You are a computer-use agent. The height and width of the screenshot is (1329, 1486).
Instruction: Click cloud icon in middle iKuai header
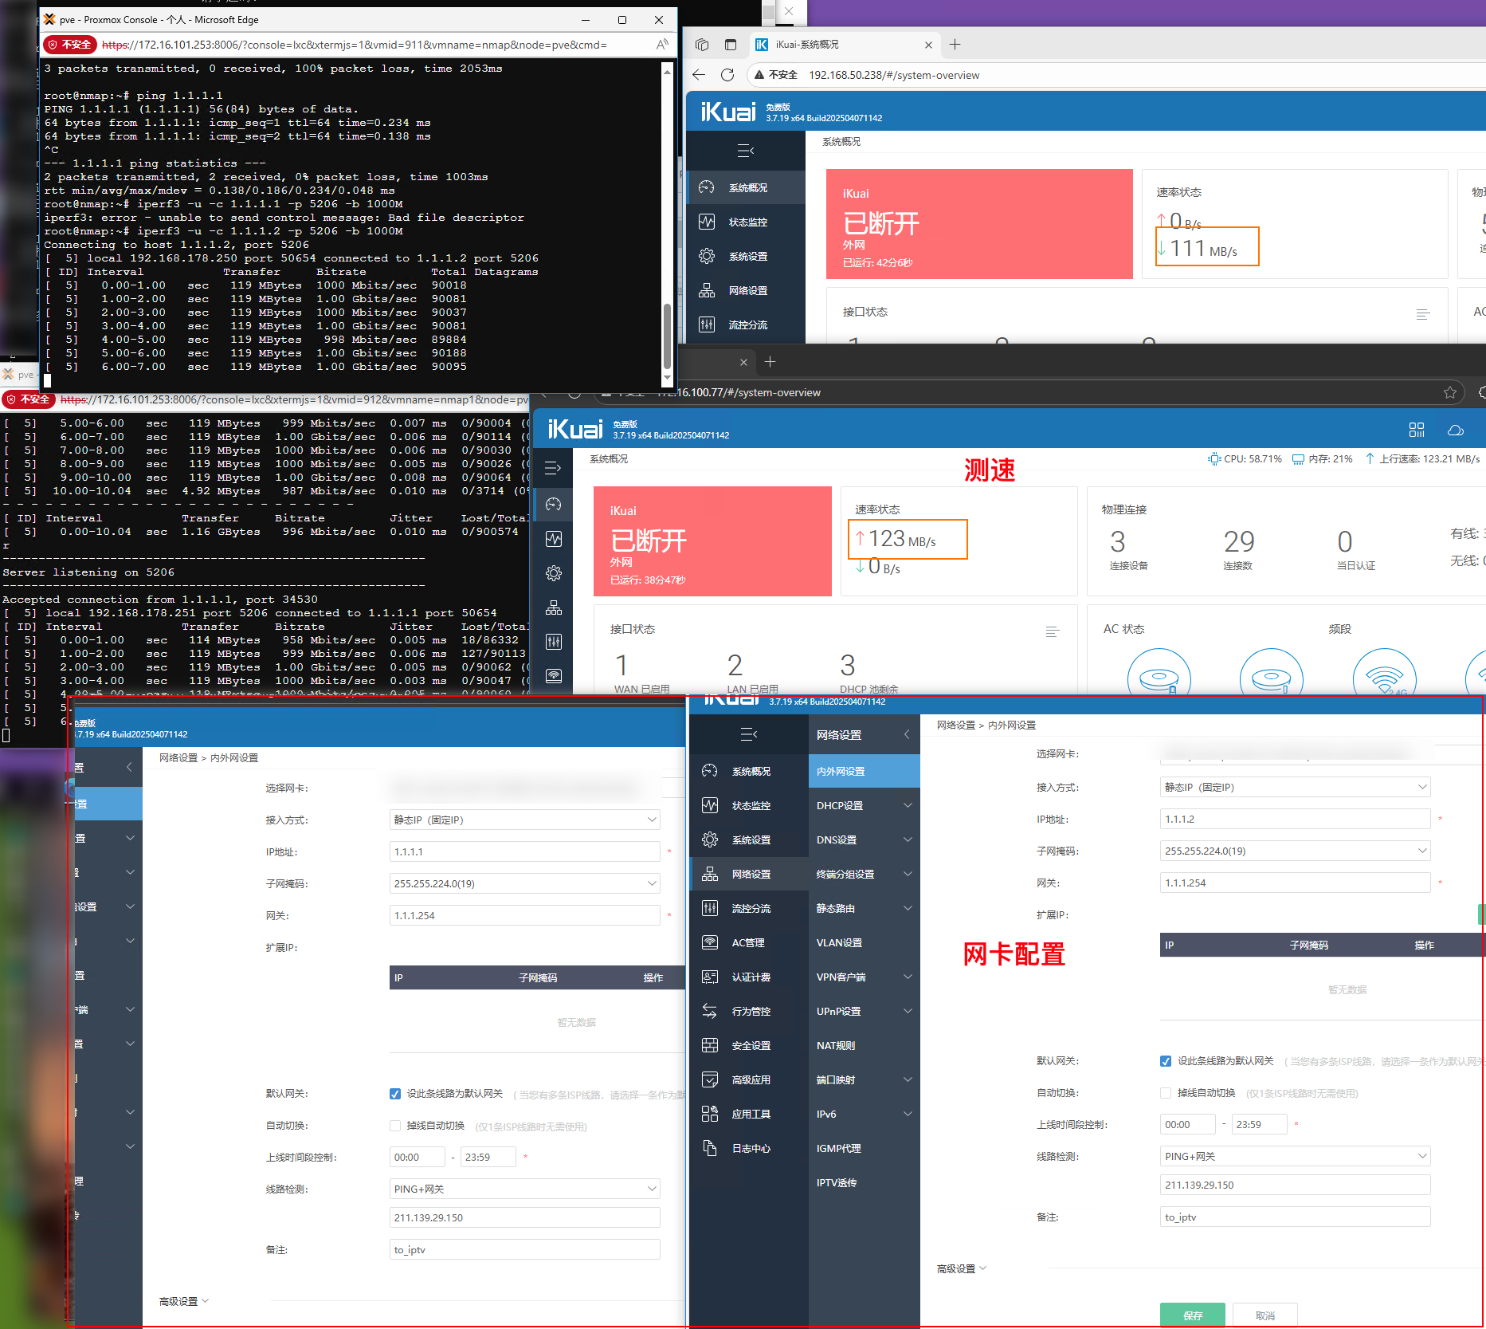coord(1456,430)
